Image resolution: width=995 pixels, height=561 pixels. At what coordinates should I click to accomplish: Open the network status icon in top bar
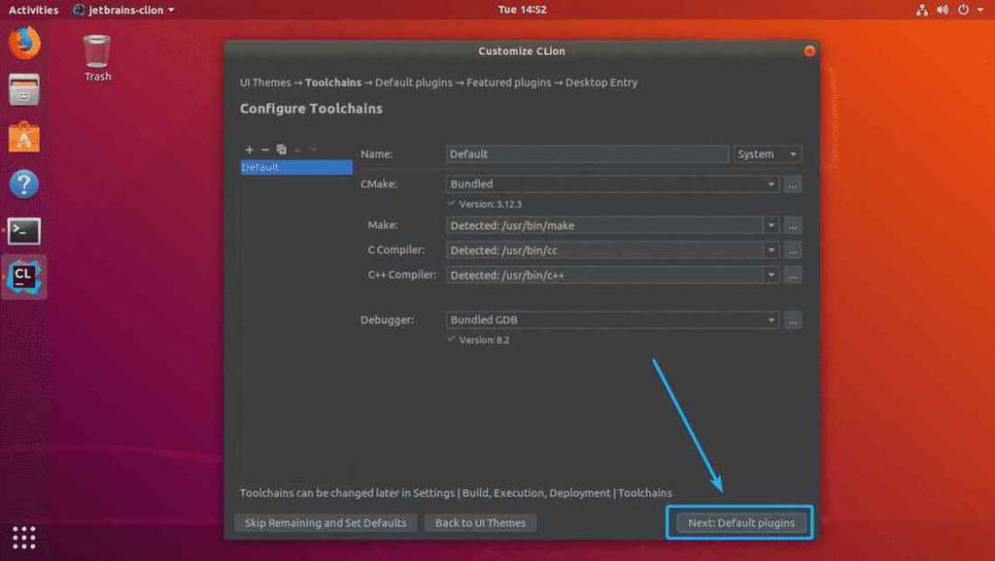pyautogui.click(x=922, y=10)
